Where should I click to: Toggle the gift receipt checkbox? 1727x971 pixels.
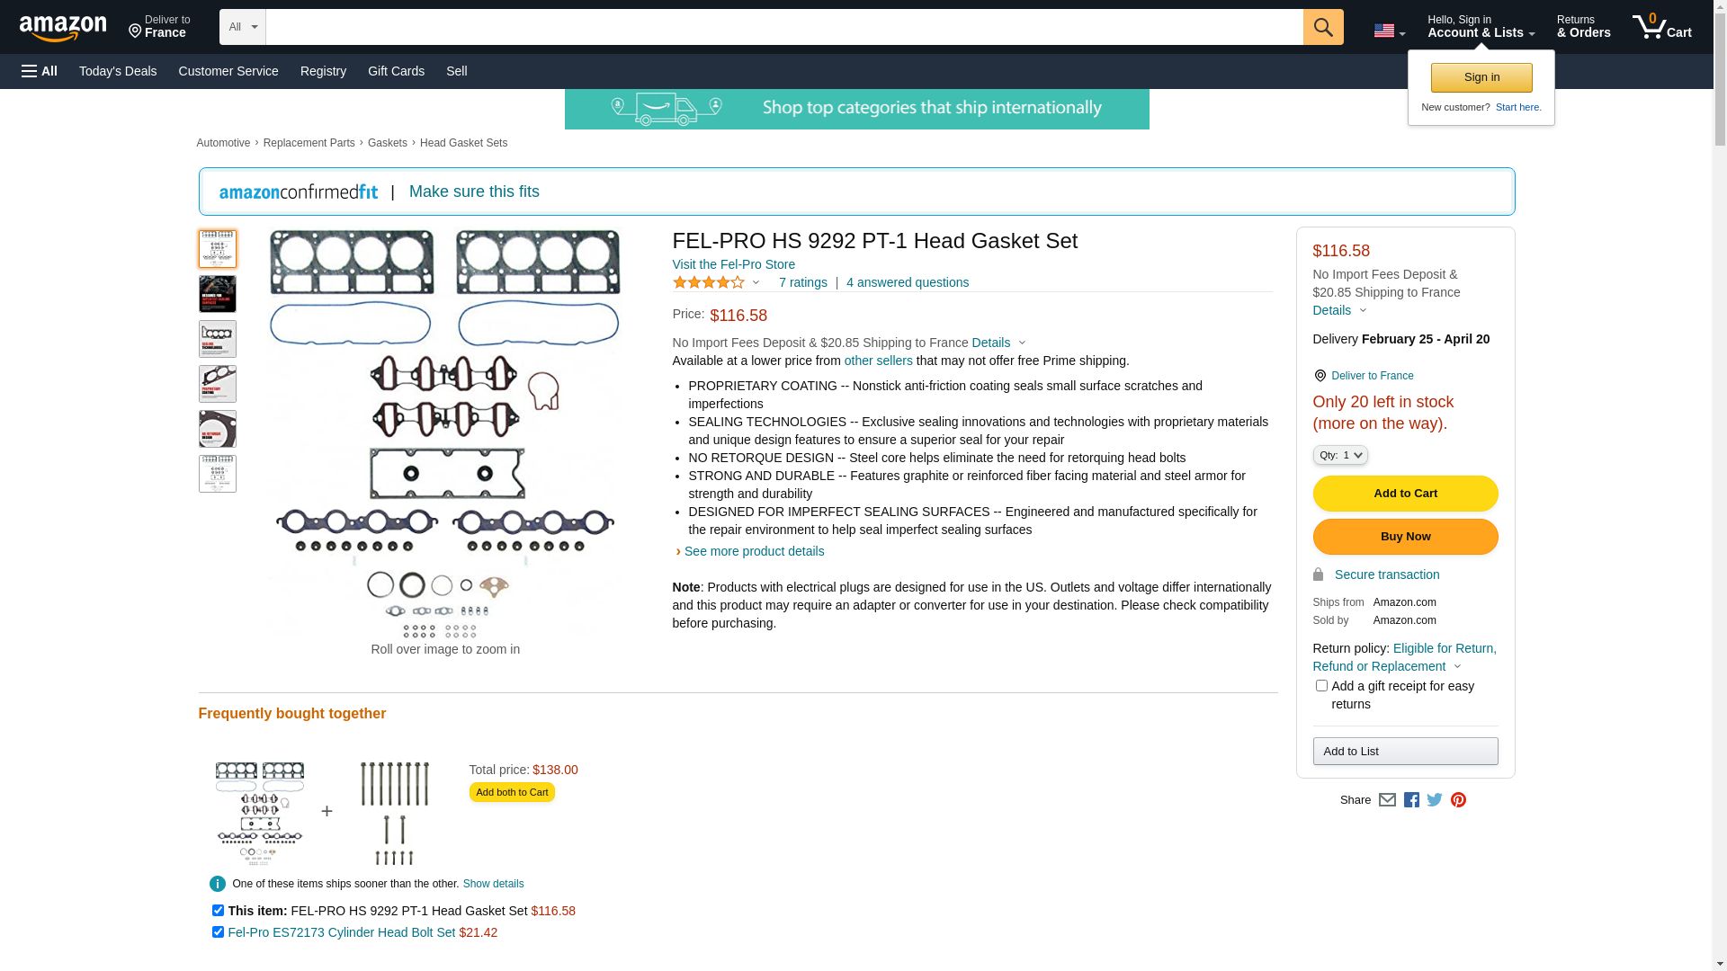click(x=1321, y=686)
